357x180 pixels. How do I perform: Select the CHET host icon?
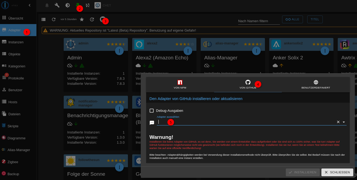[98, 5]
